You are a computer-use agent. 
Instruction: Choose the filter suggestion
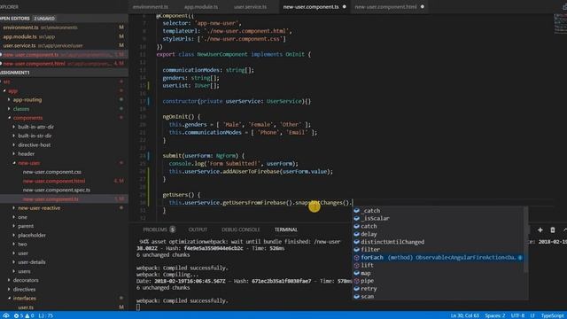[x=439, y=250]
